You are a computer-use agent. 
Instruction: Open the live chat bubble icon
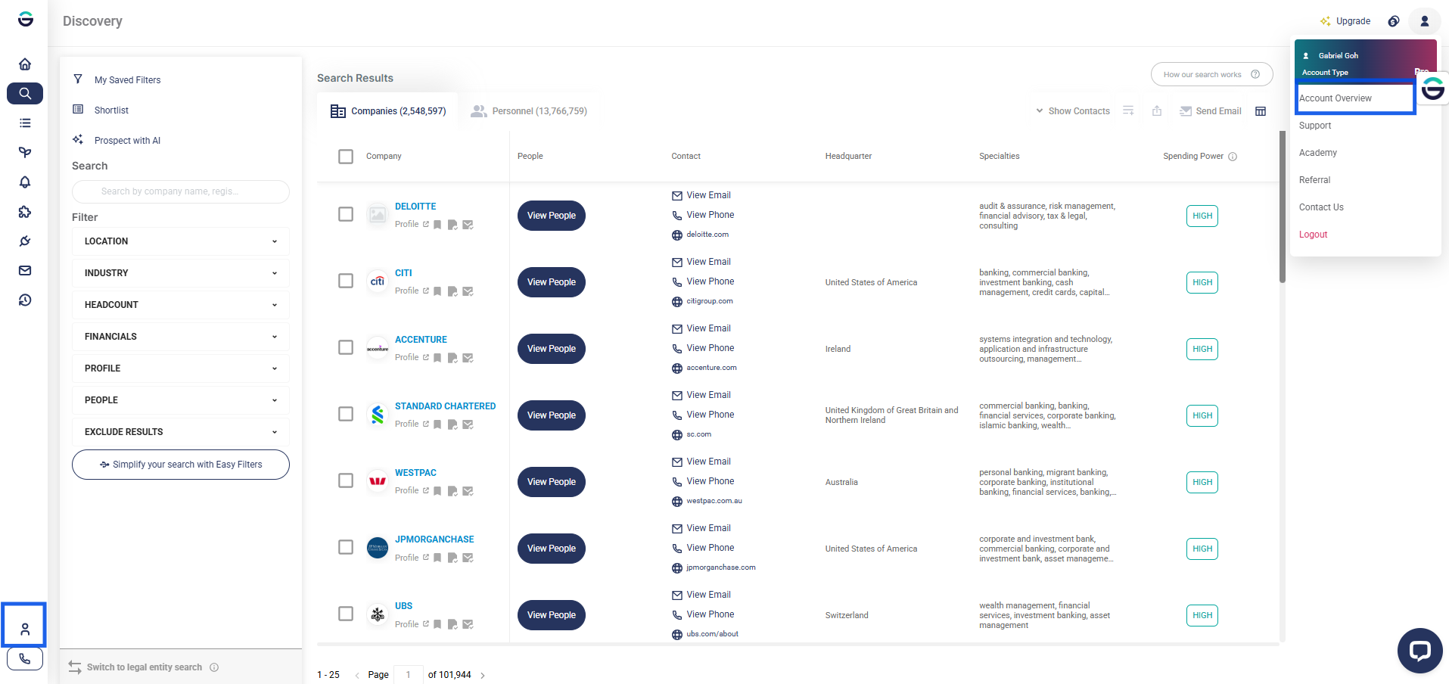coord(1419,651)
